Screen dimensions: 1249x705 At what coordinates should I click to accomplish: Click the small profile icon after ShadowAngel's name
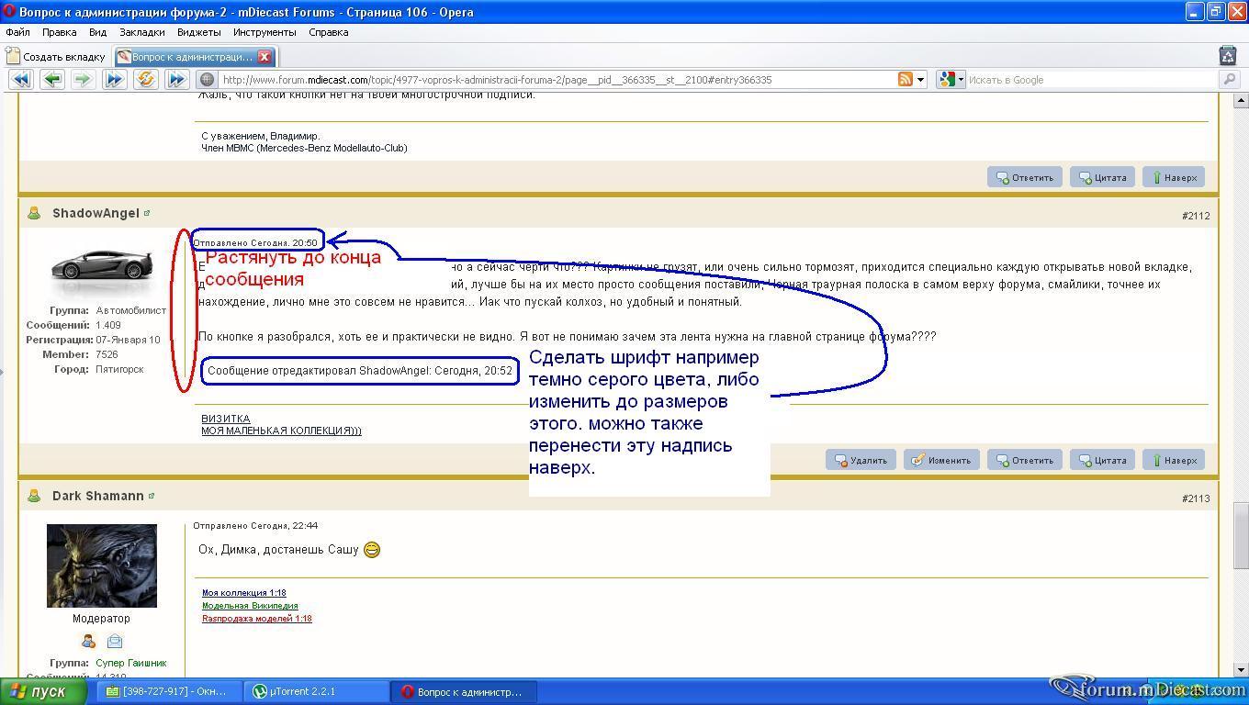coord(147,213)
